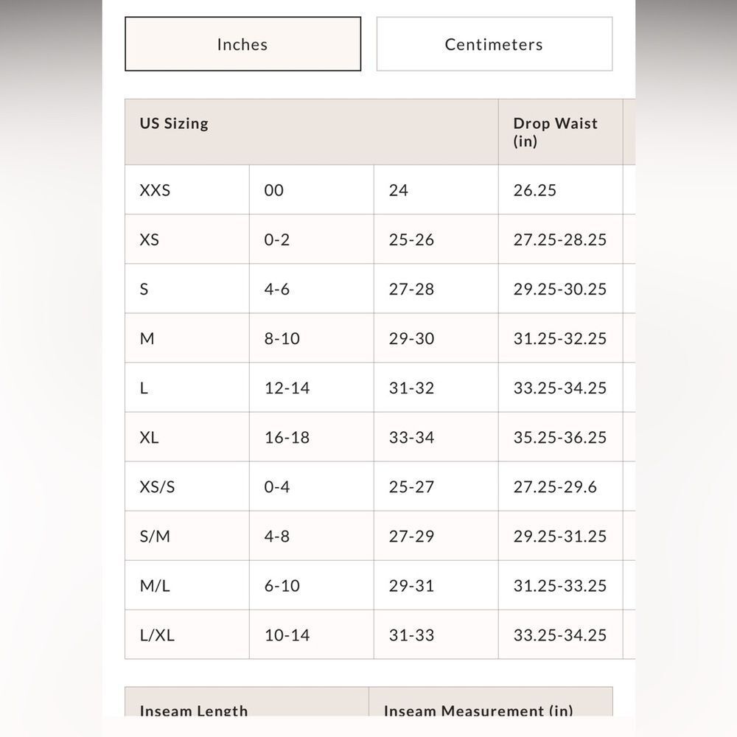Click the Drop Waist (in) header
Screen dimensions: 737x737
click(x=555, y=132)
